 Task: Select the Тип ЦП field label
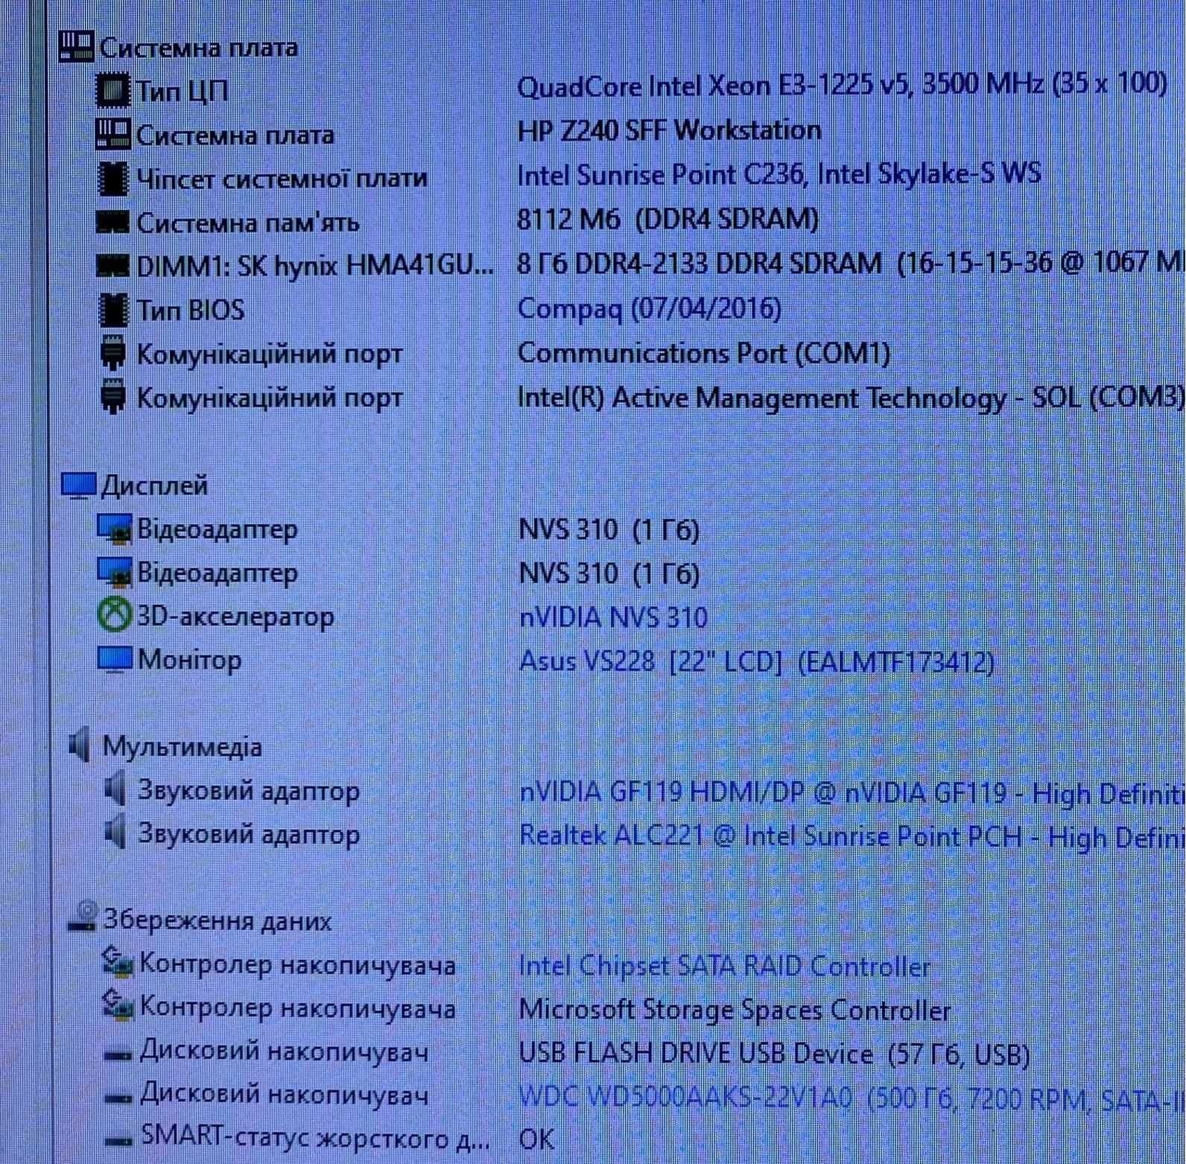tap(182, 92)
